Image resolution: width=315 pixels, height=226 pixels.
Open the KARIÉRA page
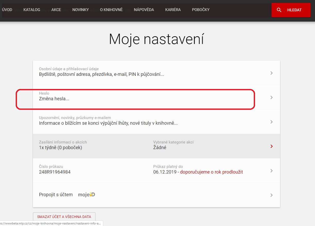(x=173, y=10)
